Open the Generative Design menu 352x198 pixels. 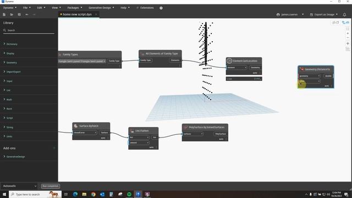(x=101, y=8)
